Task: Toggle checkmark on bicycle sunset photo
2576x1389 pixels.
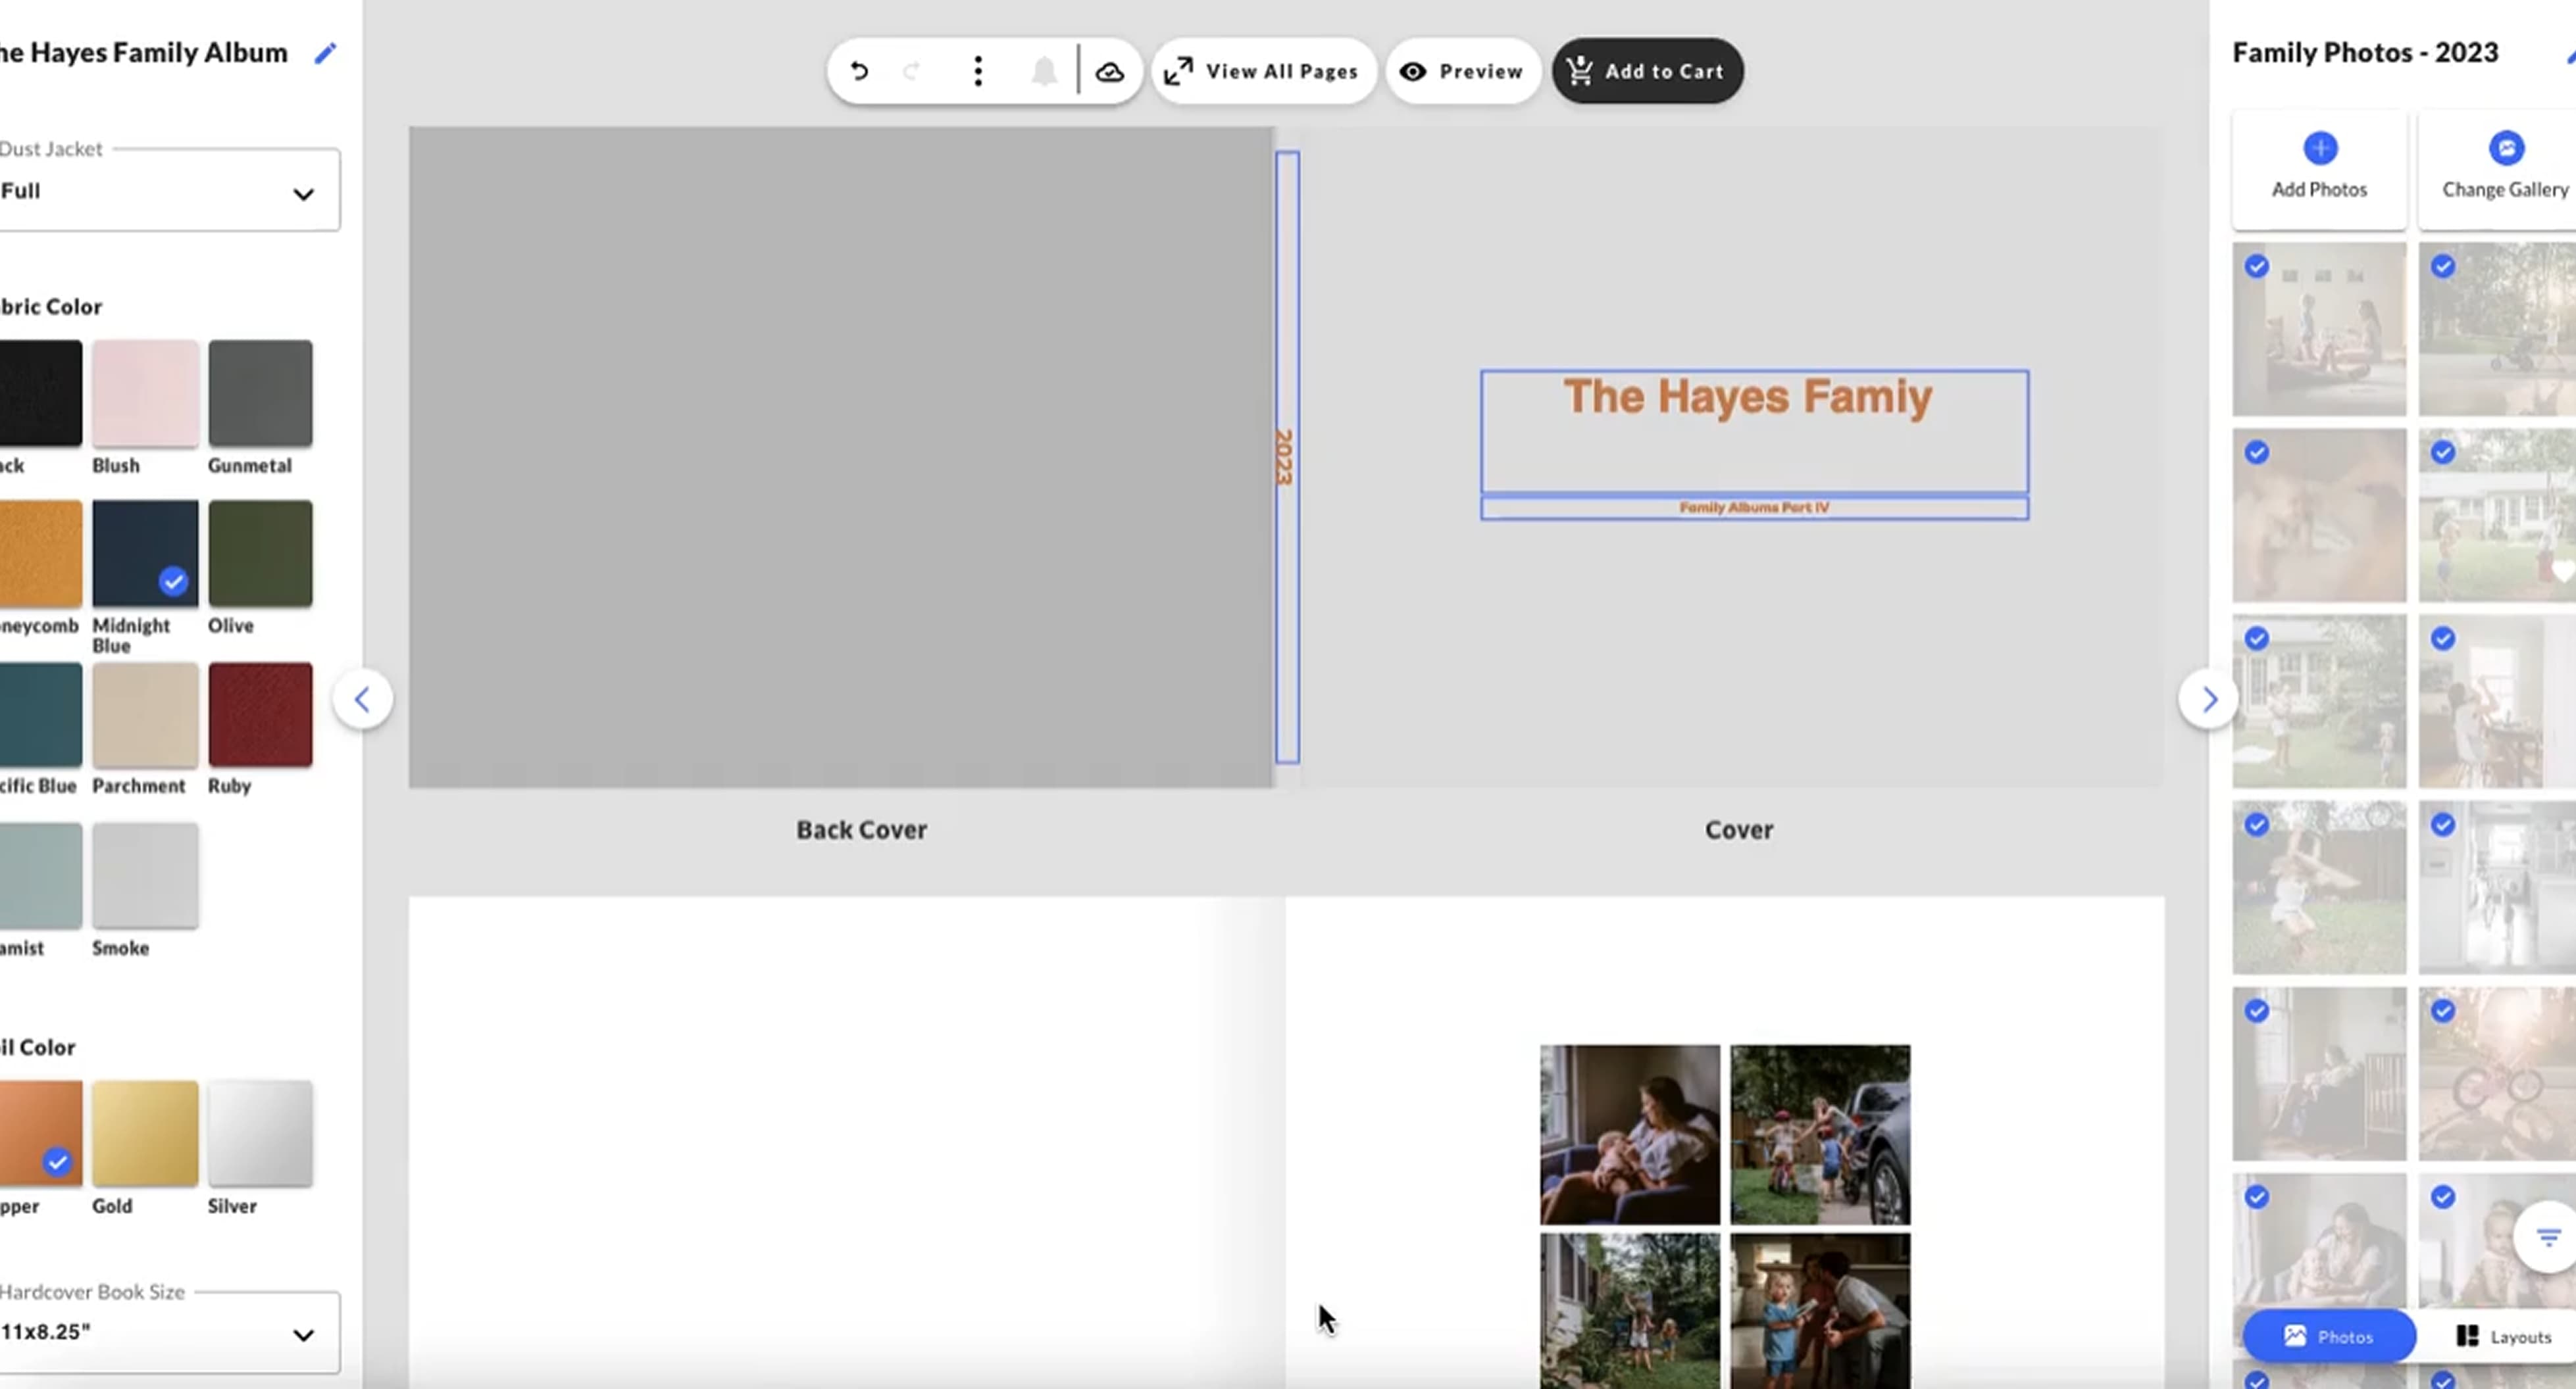Action: [2443, 1011]
